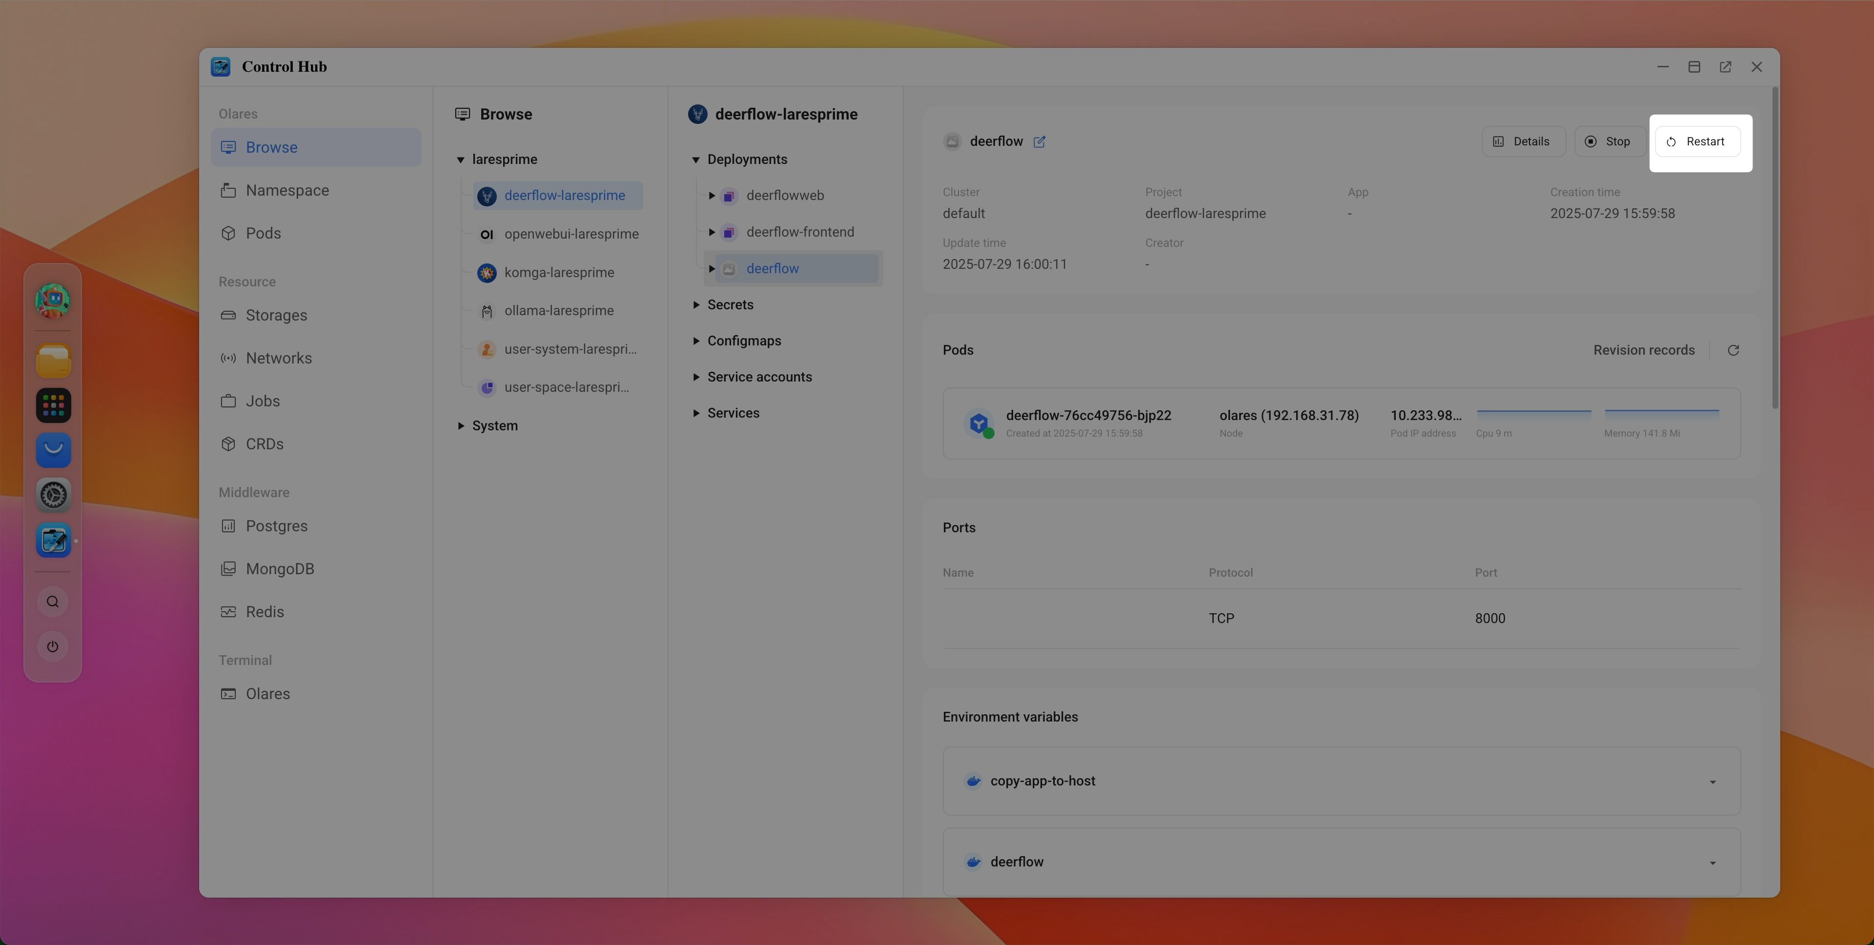Screen dimensions: 1874x945
Task: Collapse the laresprime tree node
Action: tap(461, 160)
